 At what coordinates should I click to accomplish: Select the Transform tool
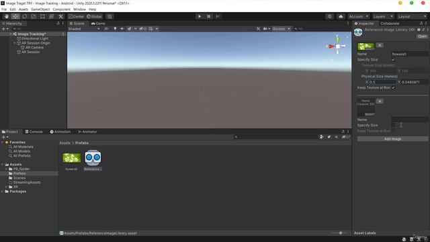(51, 16)
